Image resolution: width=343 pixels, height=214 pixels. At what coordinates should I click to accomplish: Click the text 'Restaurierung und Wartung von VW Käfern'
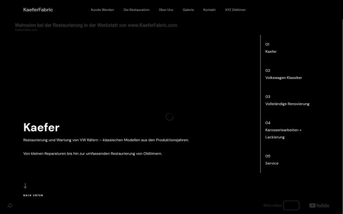(x=61, y=140)
